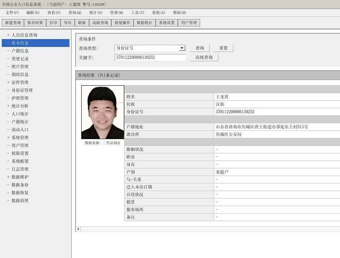Viewport: 340px width, 258px height.
Task: Select 流动人口 in the sidebar tree
Action: (x=20, y=130)
